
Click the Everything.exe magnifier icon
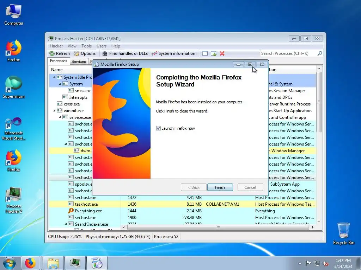pos(71,211)
